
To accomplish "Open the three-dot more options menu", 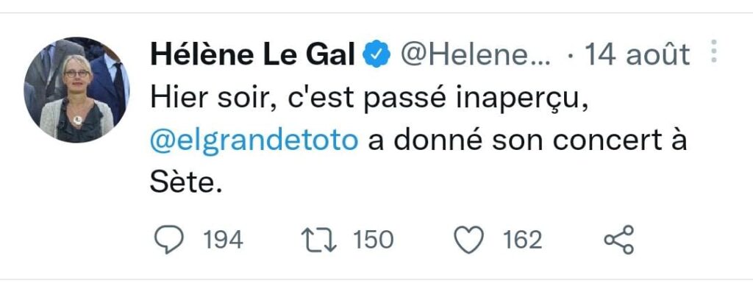I will click(713, 51).
